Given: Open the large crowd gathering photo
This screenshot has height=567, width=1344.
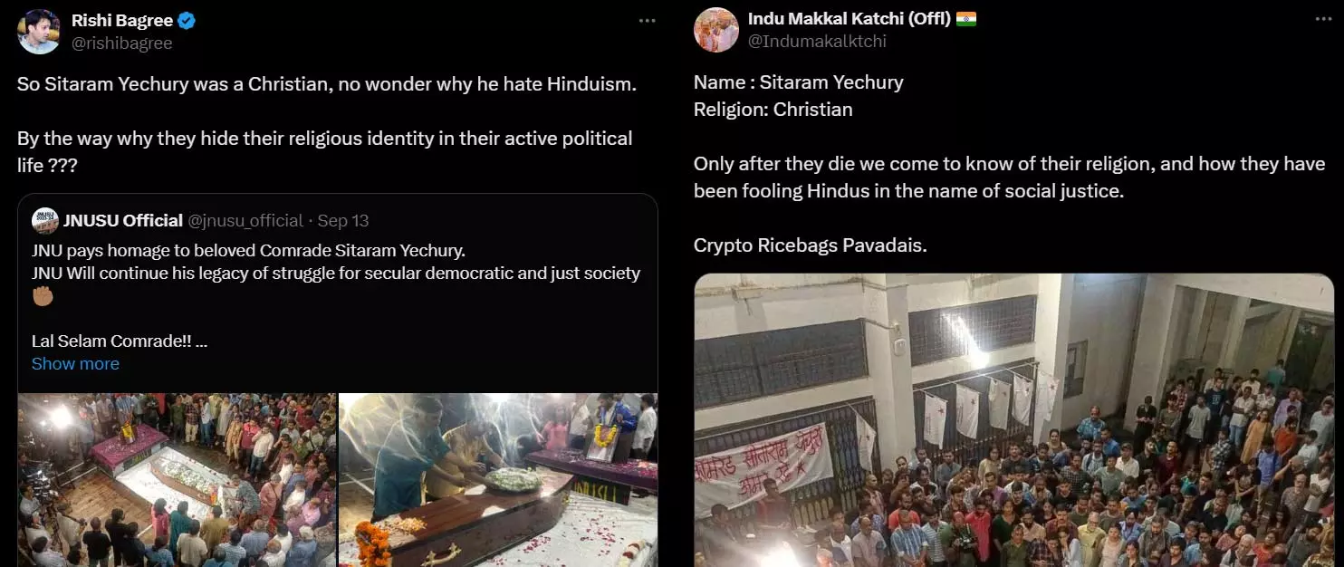Looking at the screenshot, I should (x=1013, y=420).
